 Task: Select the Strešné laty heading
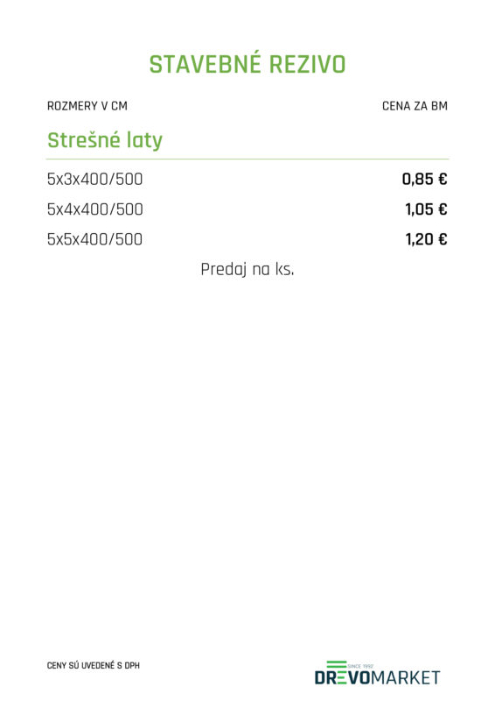click(x=105, y=140)
